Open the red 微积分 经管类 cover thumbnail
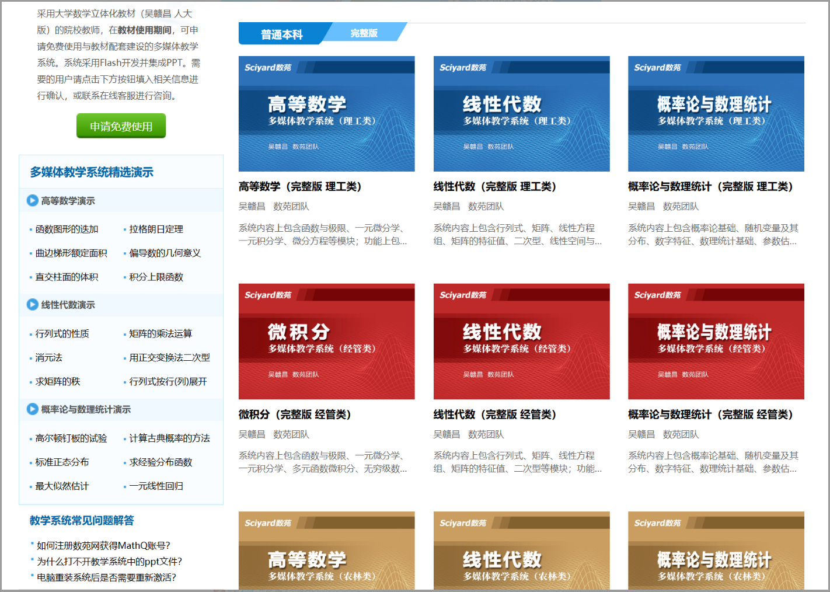This screenshot has height=592, width=830. coord(327,342)
